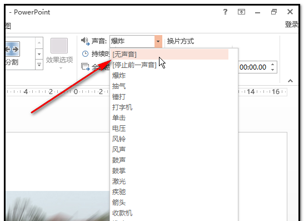Click the apply-to-all slides icon
Viewport: 304px width, 221px height.
click(x=85, y=67)
